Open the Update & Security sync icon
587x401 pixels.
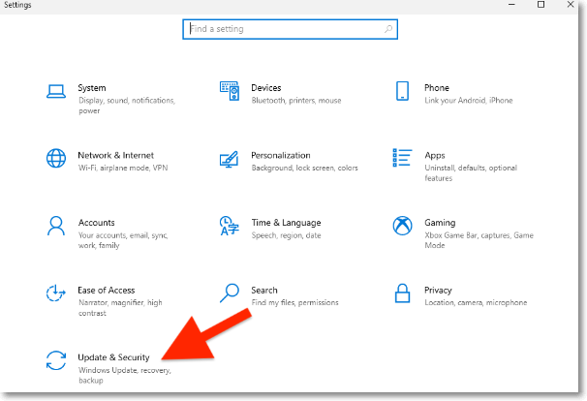[x=56, y=360]
